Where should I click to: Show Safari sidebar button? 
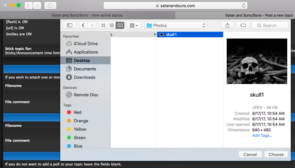point(50,6)
